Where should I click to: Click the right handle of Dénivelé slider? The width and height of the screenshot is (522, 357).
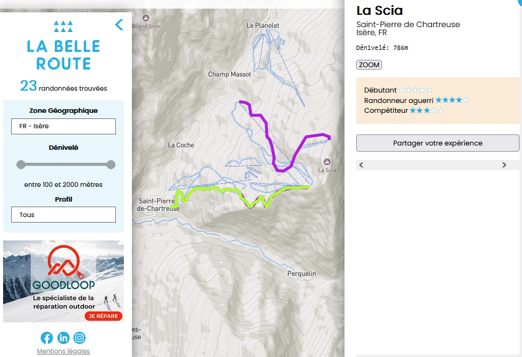tap(111, 165)
